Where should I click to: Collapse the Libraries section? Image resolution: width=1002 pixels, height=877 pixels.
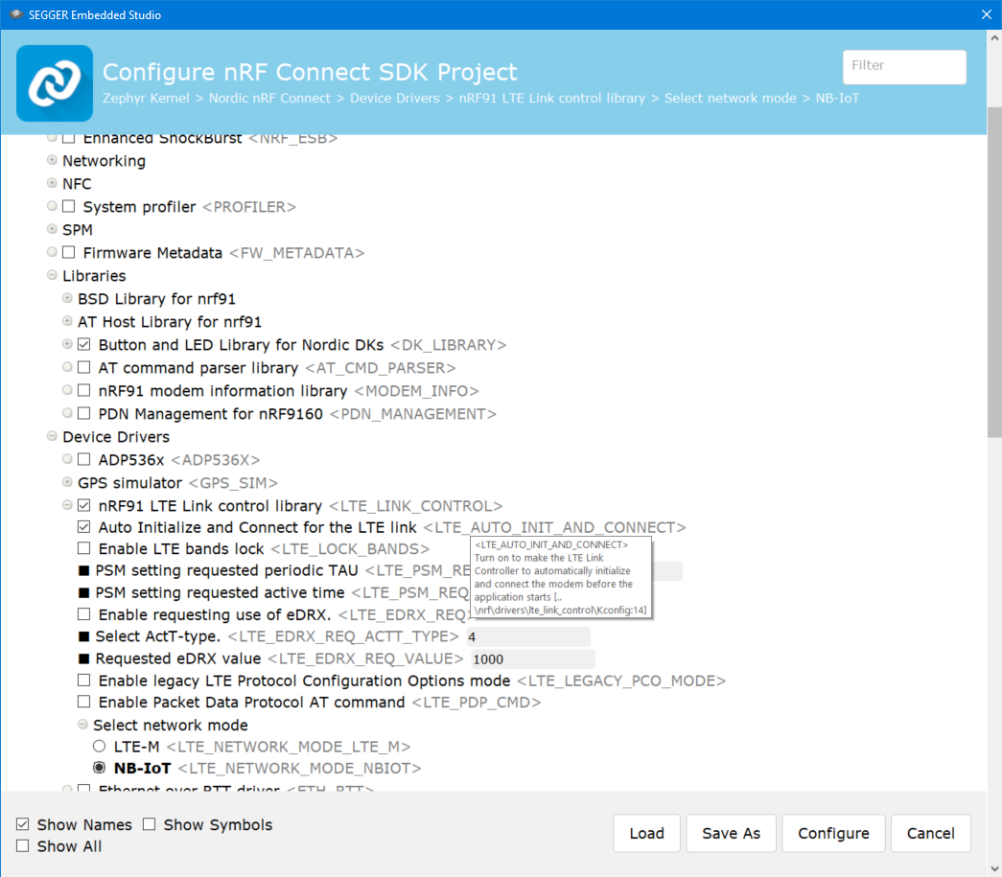coord(52,276)
